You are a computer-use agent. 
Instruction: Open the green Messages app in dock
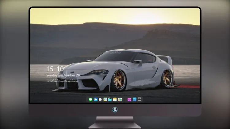click(x=90, y=99)
